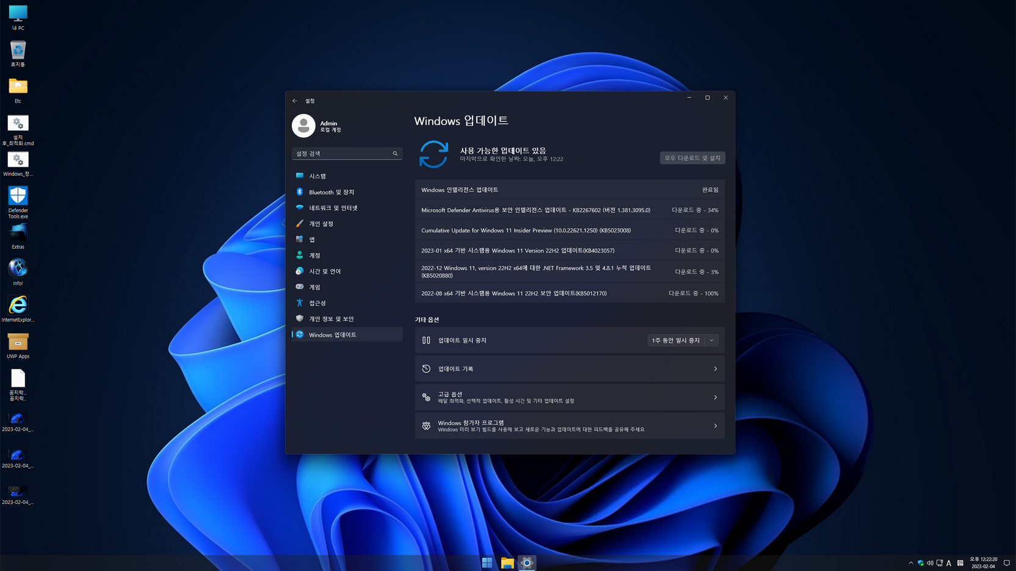Screen dimensions: 1016x571
Task: Click the volume speaker tray icon
Action: [x=930, y=563]
